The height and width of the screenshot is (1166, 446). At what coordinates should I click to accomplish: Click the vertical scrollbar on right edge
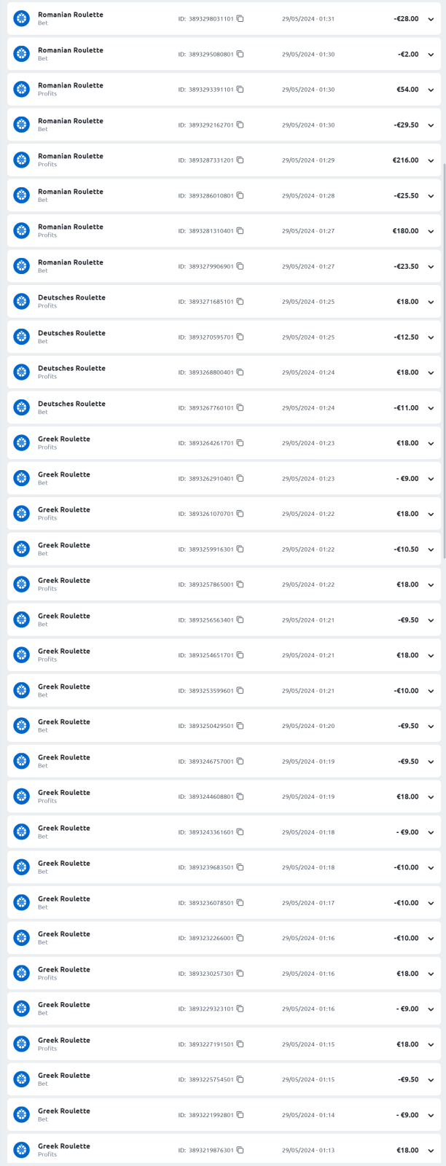[444, 361]
